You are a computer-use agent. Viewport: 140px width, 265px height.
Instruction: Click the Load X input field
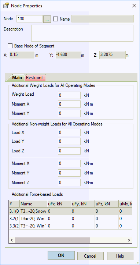(69, 132)
